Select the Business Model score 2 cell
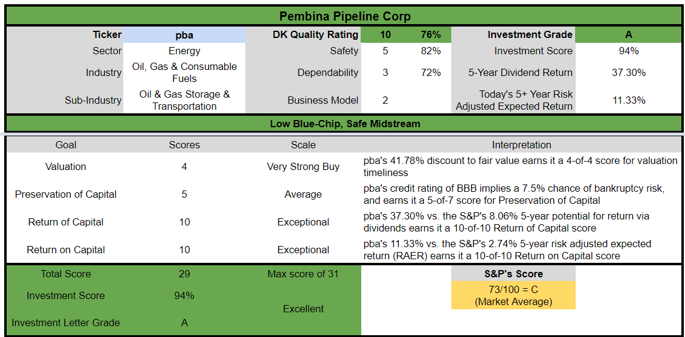The height and width of the screenshot is (337, 685). (385, 100)
